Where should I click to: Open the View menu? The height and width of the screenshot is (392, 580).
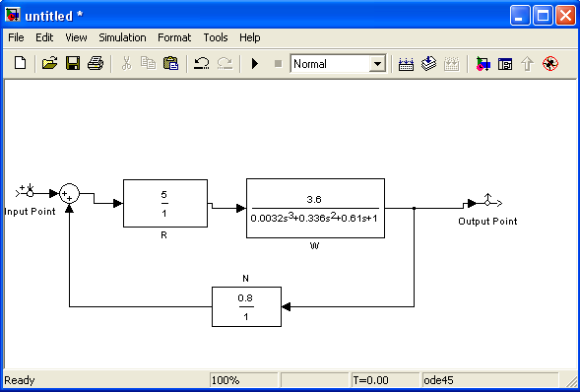pyautogui.click(x=76, y=37)
